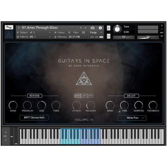
Task: Click the pitch bend wheel strip
Action: (x=12, y=137)
